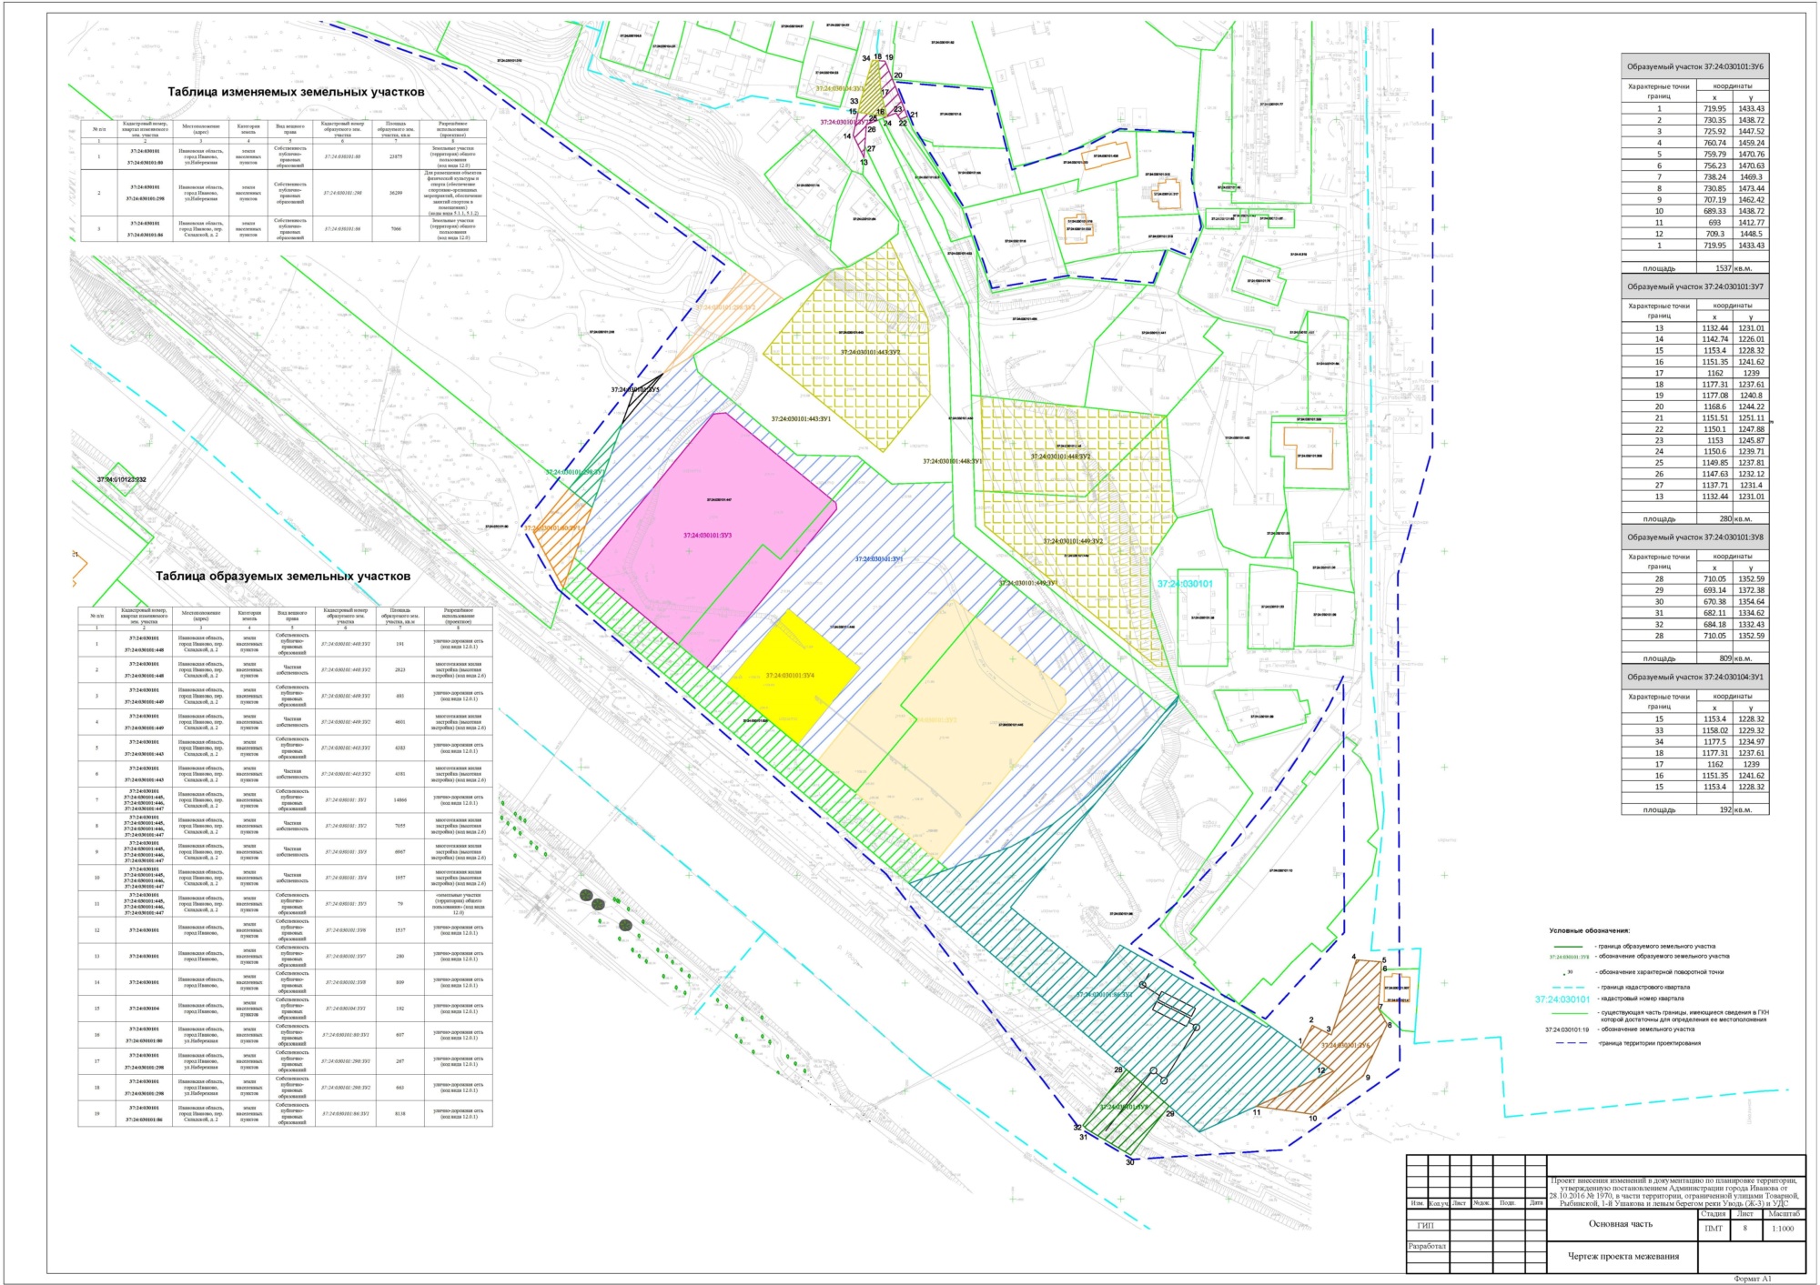The image size is (1820, 1285).
Task: Click the header "Образуемый участок 37:24:030101:ЗУ8"
Action: 1694,537
